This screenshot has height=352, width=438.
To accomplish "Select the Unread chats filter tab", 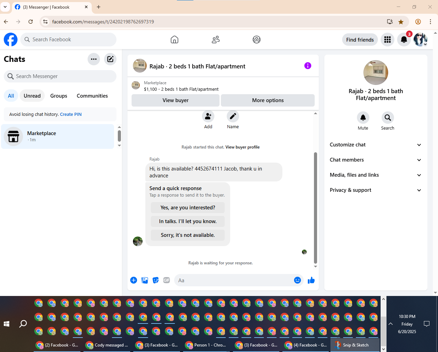I will point(32,96).
